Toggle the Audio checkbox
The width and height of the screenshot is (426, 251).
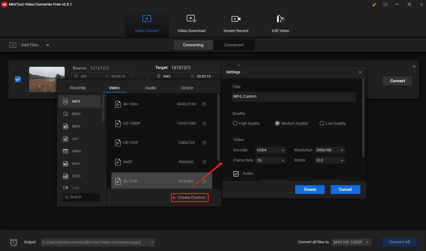pyautogui.click(x=236, y=174)
